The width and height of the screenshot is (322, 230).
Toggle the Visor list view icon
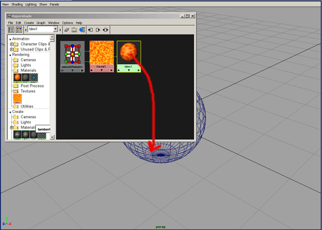11,30
